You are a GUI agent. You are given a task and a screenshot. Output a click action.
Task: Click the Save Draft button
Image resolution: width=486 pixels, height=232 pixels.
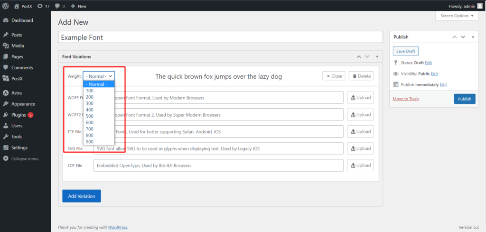[406, 51]
